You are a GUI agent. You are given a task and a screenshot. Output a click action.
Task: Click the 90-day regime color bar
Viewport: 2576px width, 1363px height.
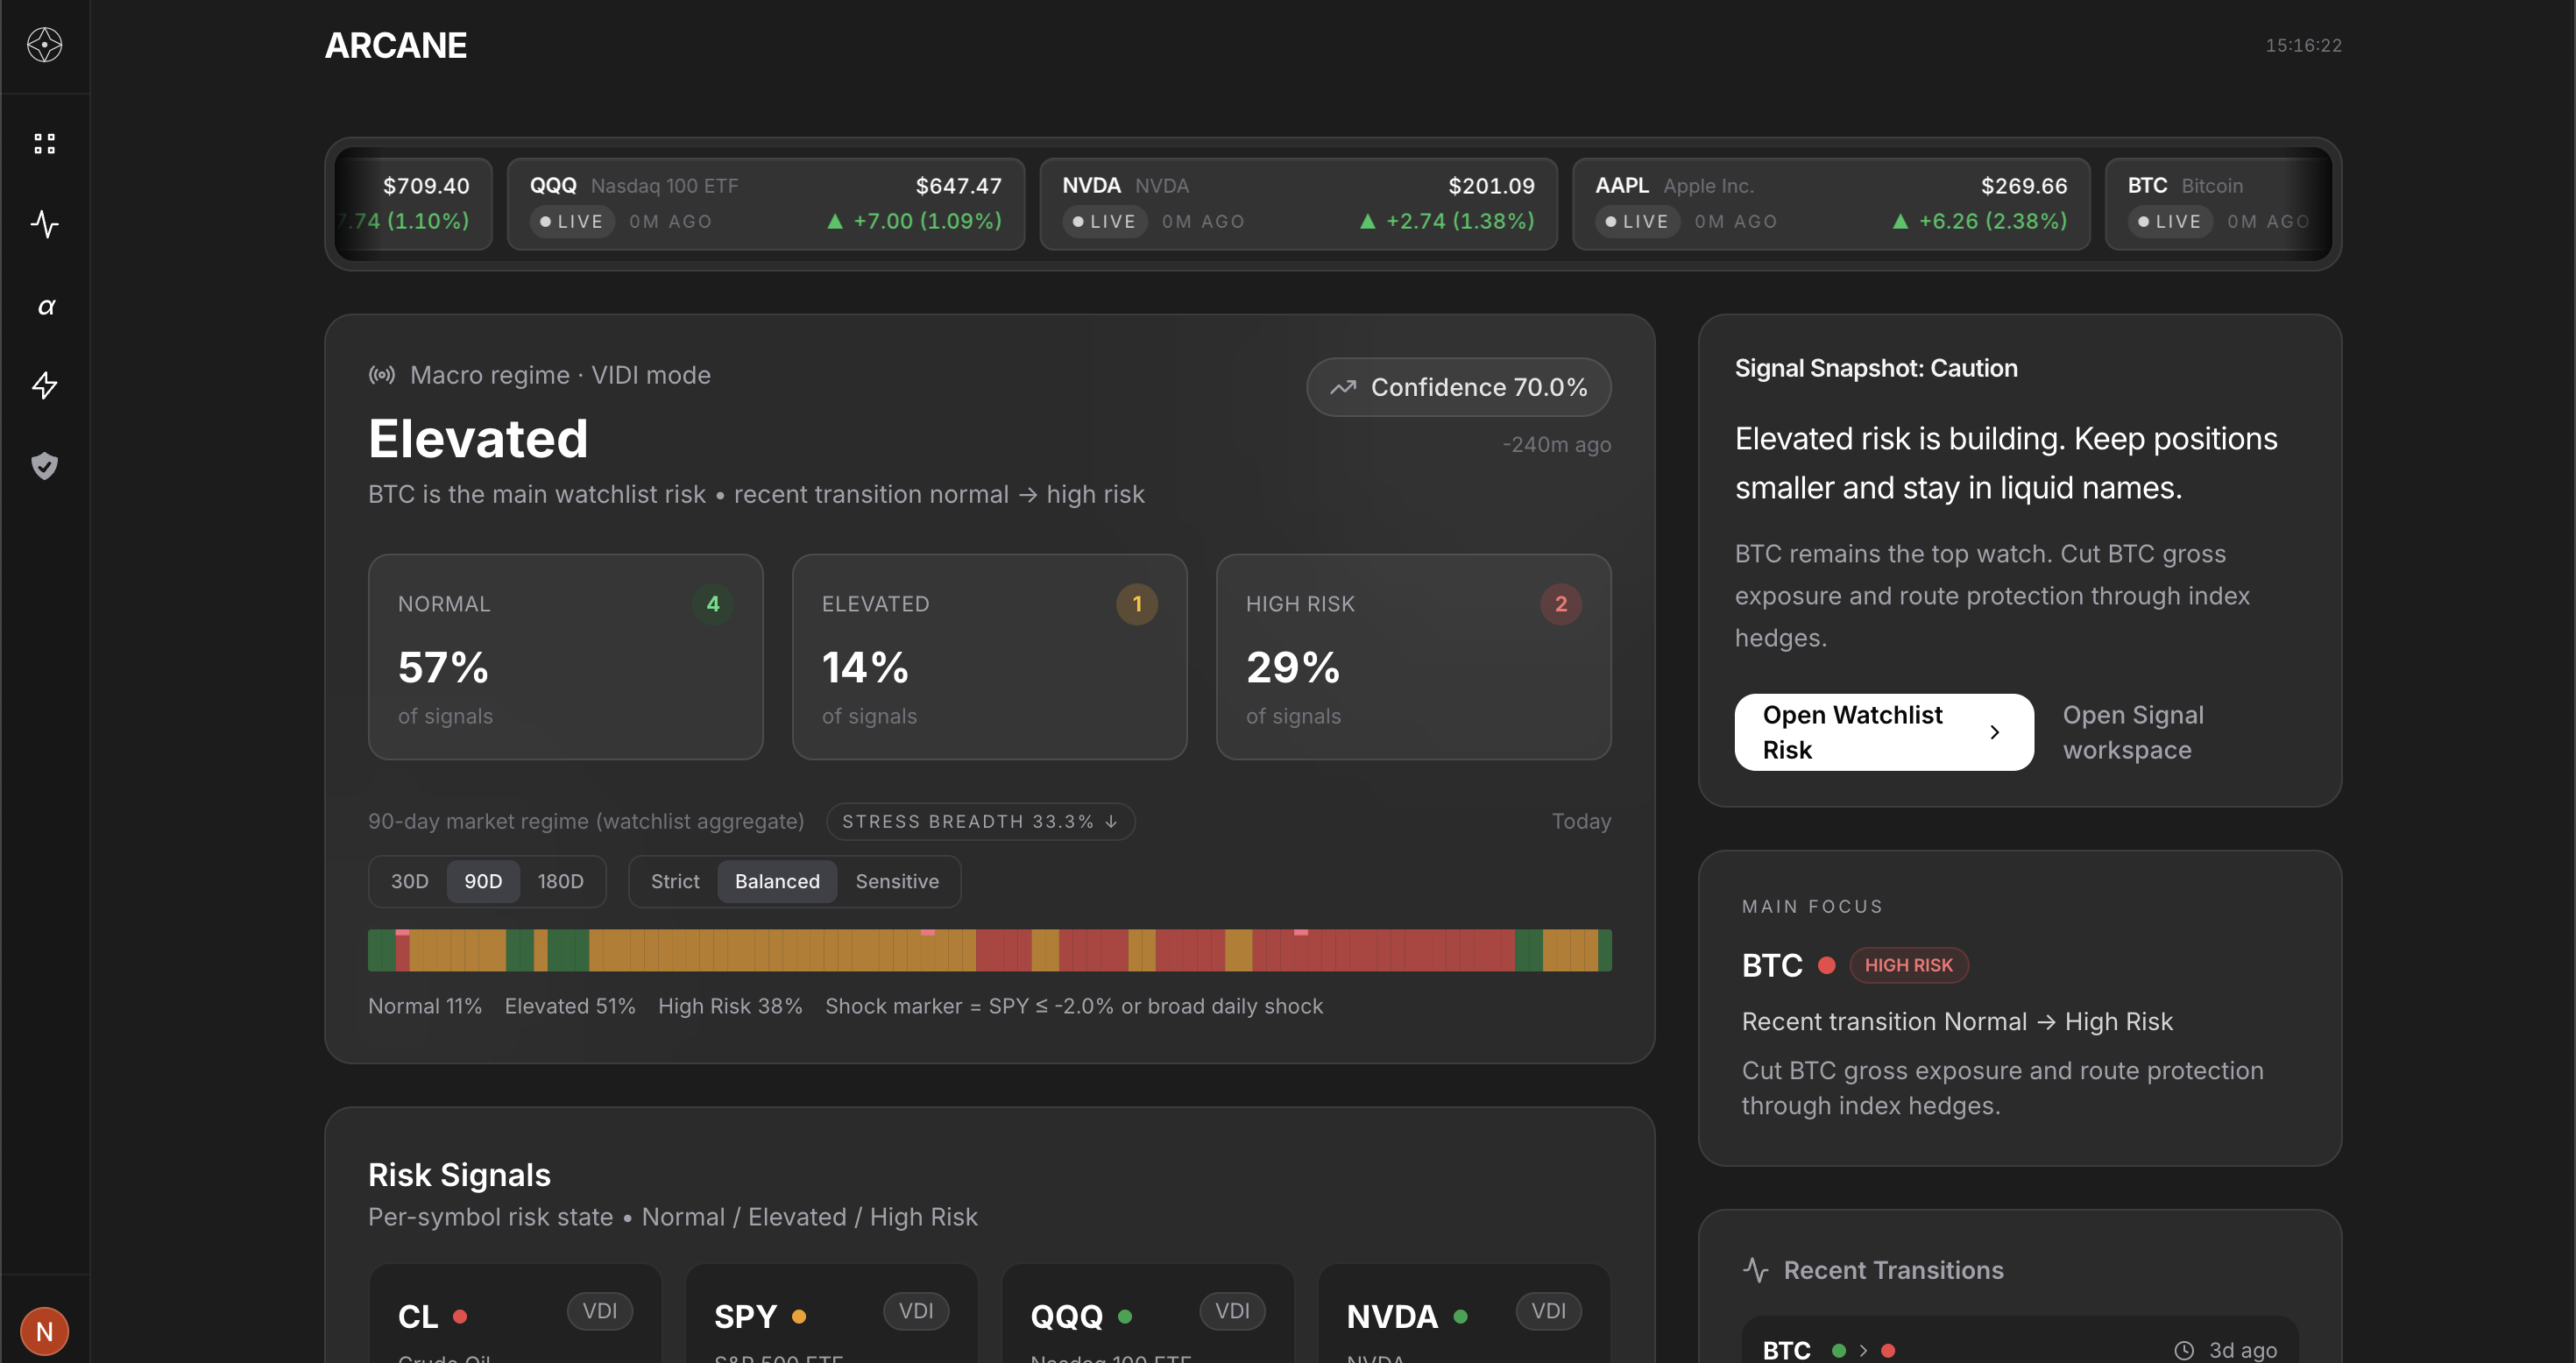point(989,950)
